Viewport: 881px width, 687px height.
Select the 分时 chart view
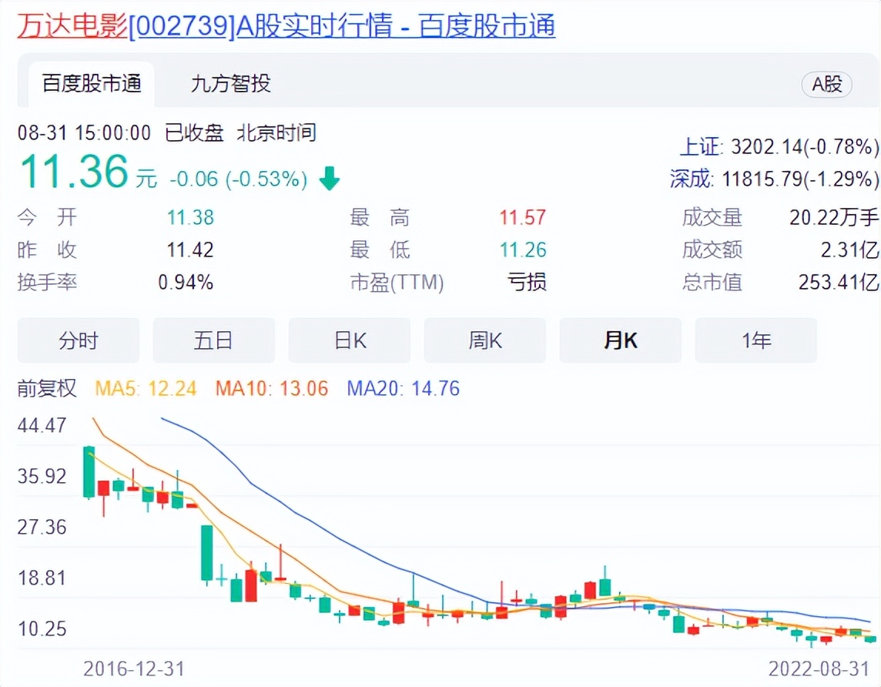coord(78,340)
